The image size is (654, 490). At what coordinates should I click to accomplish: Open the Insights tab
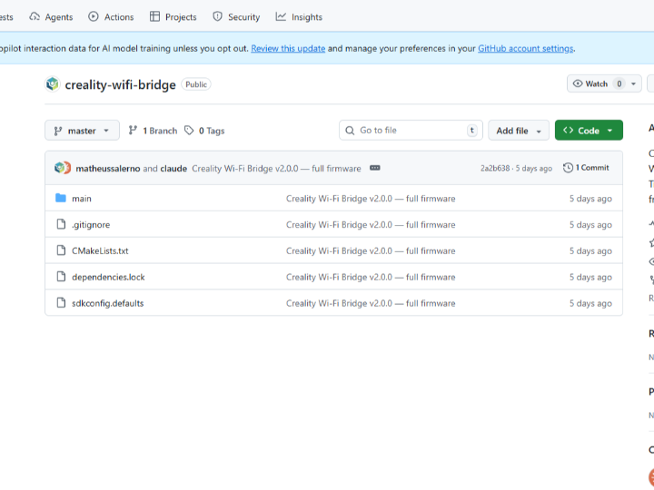tap(299, 17)
